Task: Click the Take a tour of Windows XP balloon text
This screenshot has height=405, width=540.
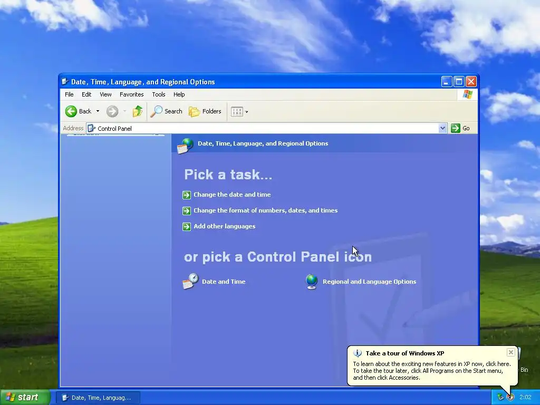Action: pyautogui.click(x=432, y=371)
